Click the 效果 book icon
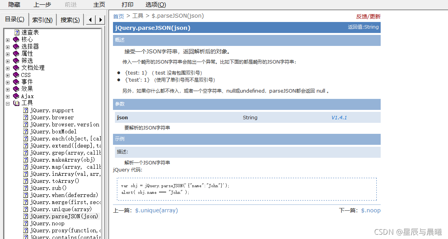This screenshot has width=448, height=239. pos(16,89)
